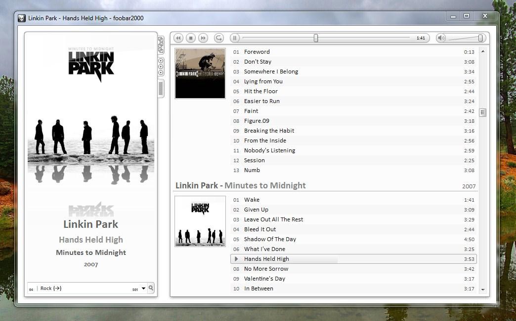Click the seek bar slider handle

coord(316,38)
